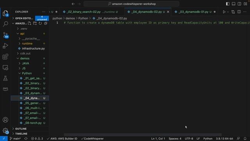Viewport: 250px width, 141px height.
Task: Open the AWS Toolkit icon
Action: (x=5, y=89)
